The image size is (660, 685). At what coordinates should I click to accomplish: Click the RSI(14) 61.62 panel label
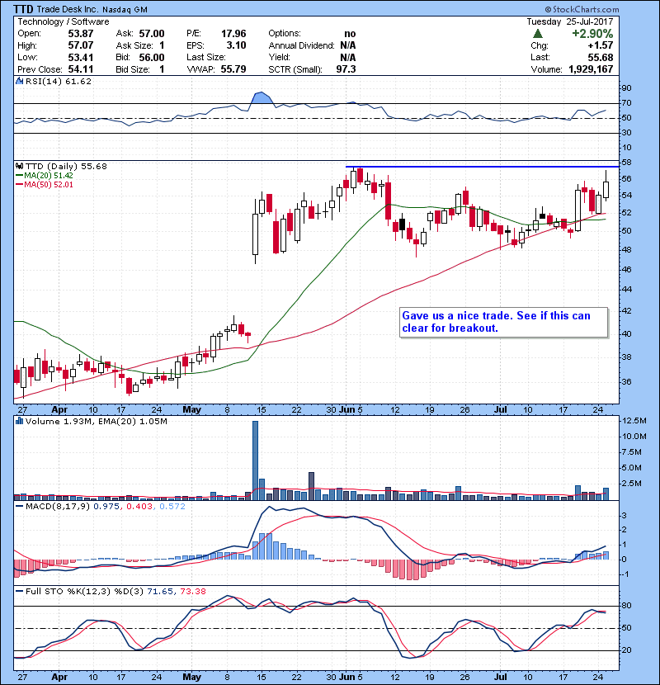coord(59,81)
